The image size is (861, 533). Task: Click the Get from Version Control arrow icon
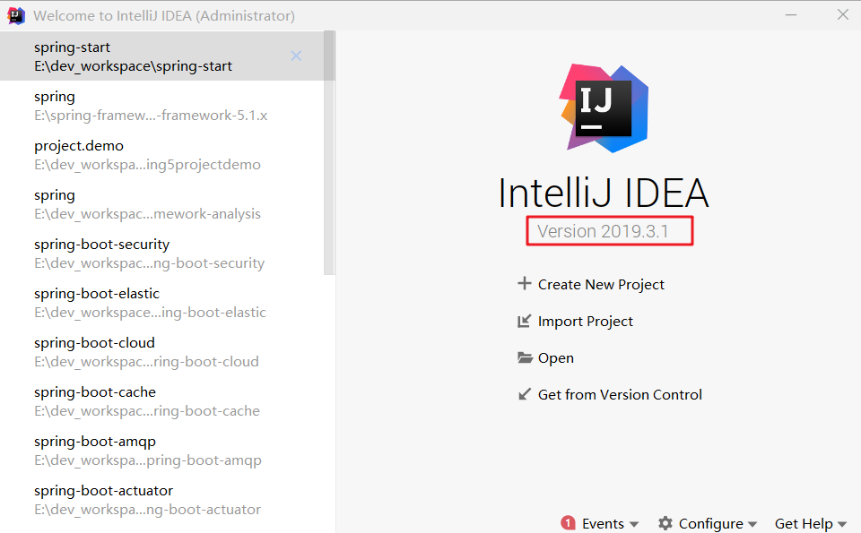(x=525, y=394)
